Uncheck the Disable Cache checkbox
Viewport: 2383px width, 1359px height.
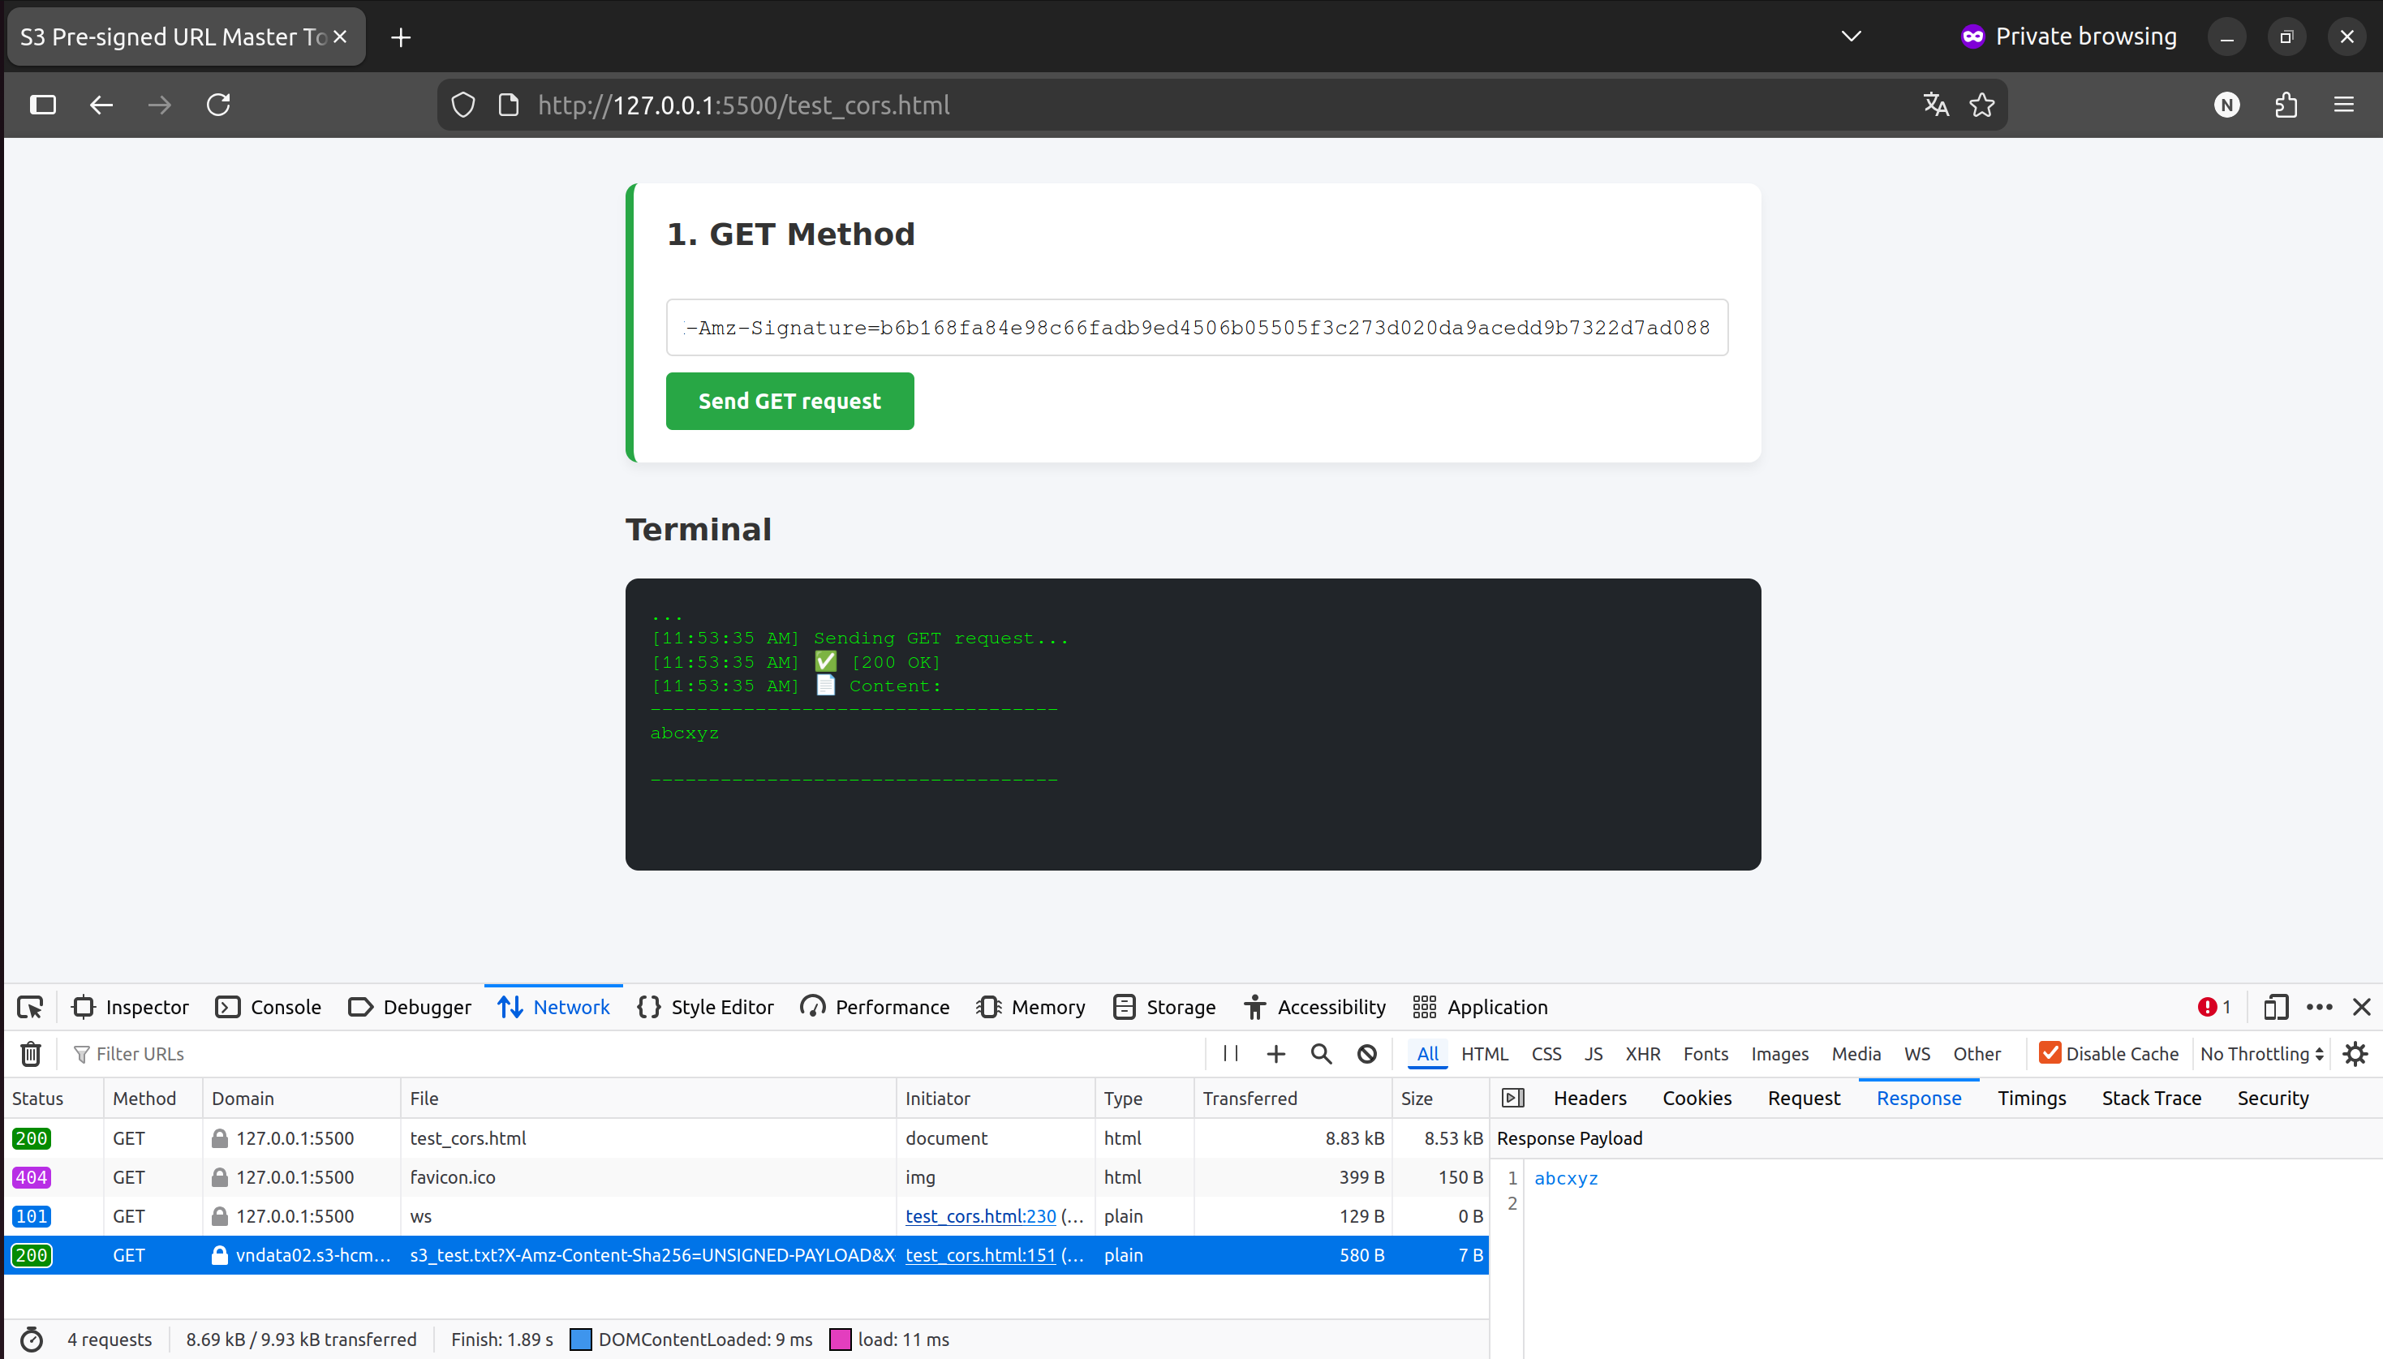(2050, 1053)
